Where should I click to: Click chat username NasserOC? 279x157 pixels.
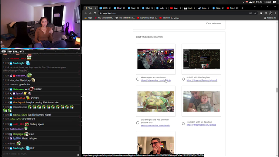(x=21, y=76)
